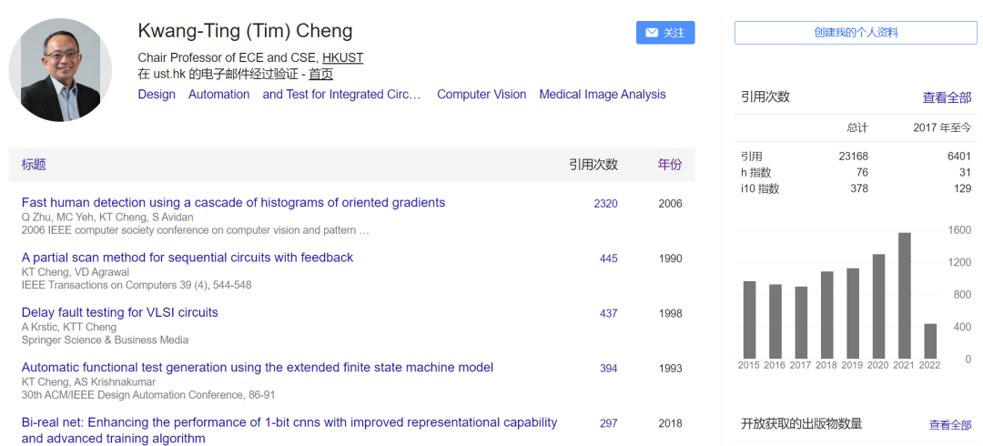Screen dimensions: 983x446
Task: Open citation count 2320 link
Action: pyautogui.click(x=605, y=204)
